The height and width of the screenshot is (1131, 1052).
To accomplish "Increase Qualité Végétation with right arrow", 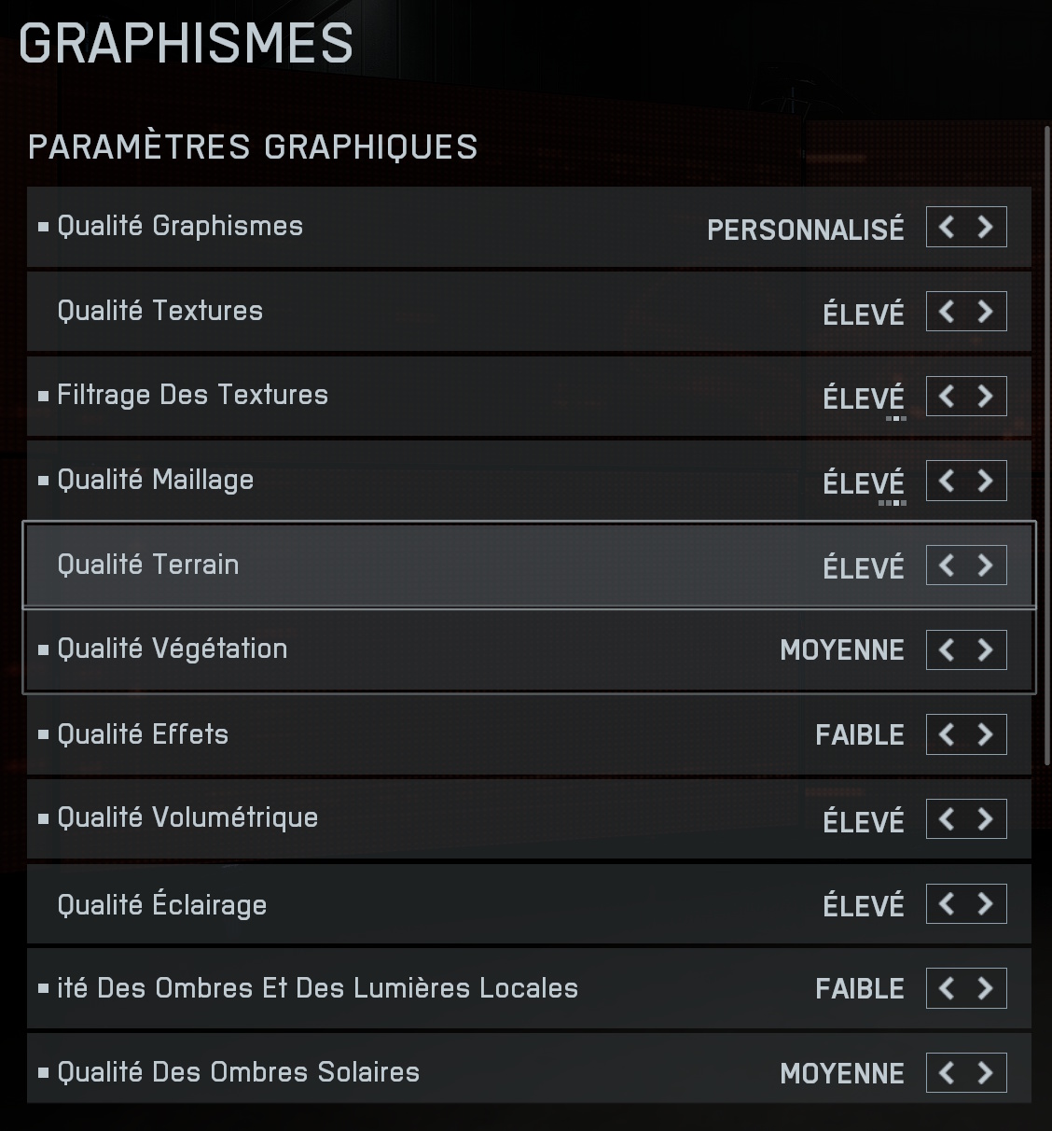I will click(x=986, y=650).
